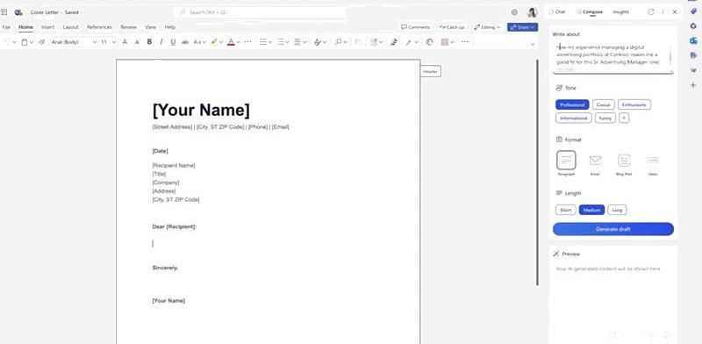This screenshot has height=344, width=702.
Task: Click the Write about text box
Action: [x=612, y=58]
